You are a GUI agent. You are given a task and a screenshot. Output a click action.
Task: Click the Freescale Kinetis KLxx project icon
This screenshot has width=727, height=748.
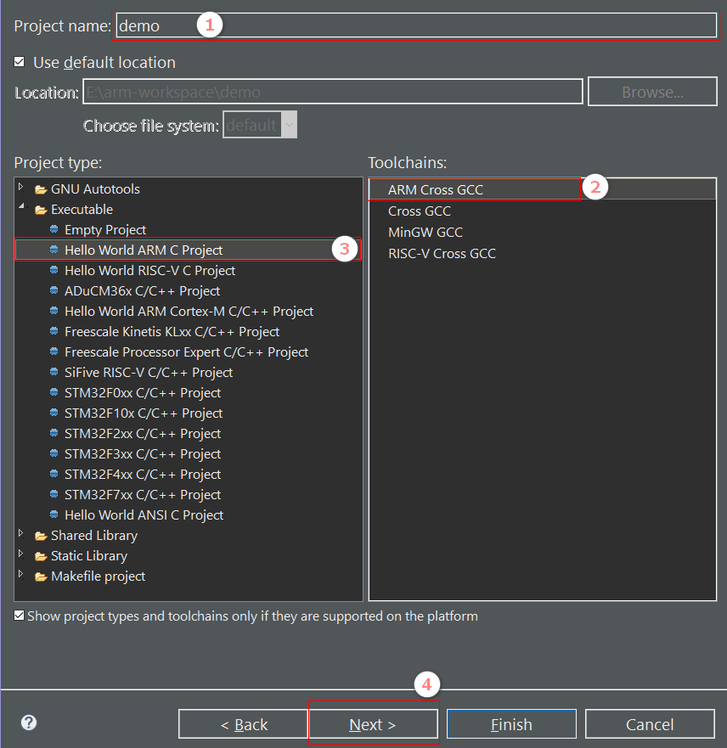click(x=54, y=331)
